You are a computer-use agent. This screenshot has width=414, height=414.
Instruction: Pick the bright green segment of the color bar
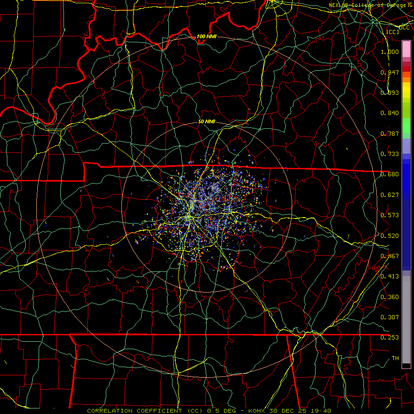point(406,126)
